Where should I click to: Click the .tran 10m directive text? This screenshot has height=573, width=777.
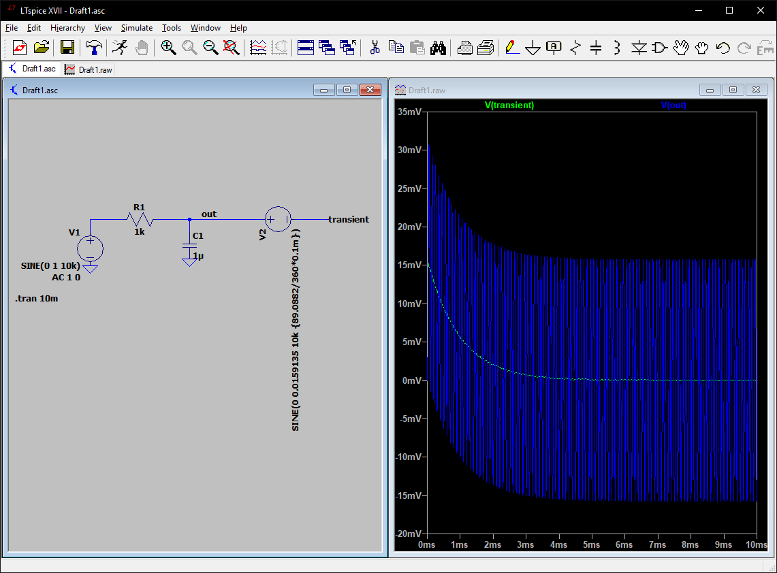(x=36, y=299)
